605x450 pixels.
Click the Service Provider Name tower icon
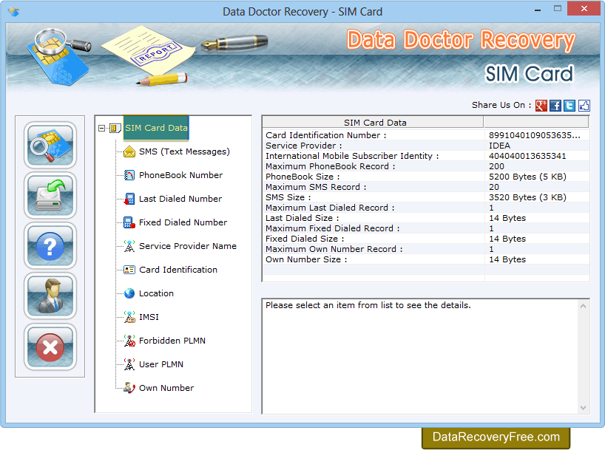[129, 246]
